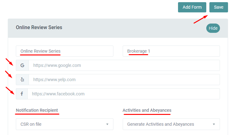The image size is (233, 135).
Task: Click into the Brokerage 1 text field
Action: pos(171,51)
